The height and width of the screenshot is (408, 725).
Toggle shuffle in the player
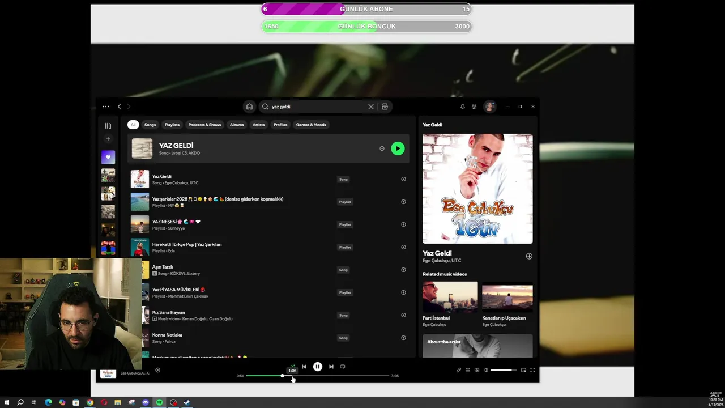tap(292, 367)
